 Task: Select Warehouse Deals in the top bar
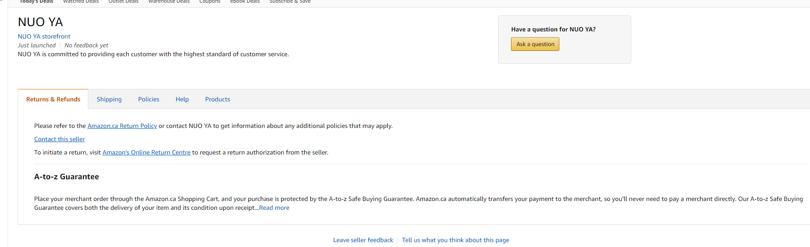tap(169, 2)
